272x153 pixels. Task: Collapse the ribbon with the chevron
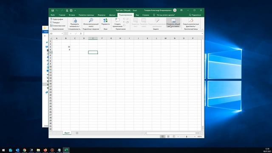pos(202,29)
